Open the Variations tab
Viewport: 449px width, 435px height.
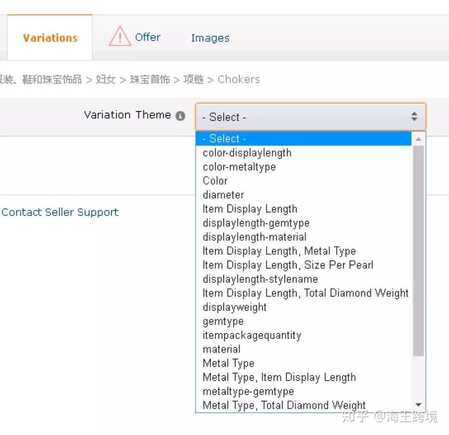click(50, 38)
